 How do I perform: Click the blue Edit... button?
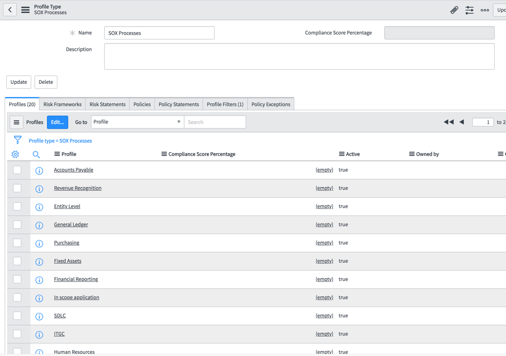pos(57,122)
